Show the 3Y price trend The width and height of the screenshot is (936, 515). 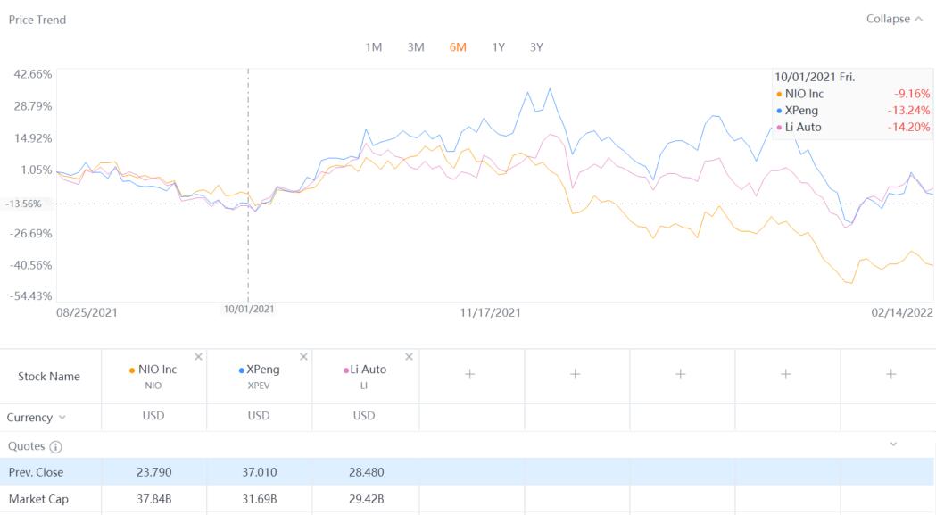pos(536,47)
